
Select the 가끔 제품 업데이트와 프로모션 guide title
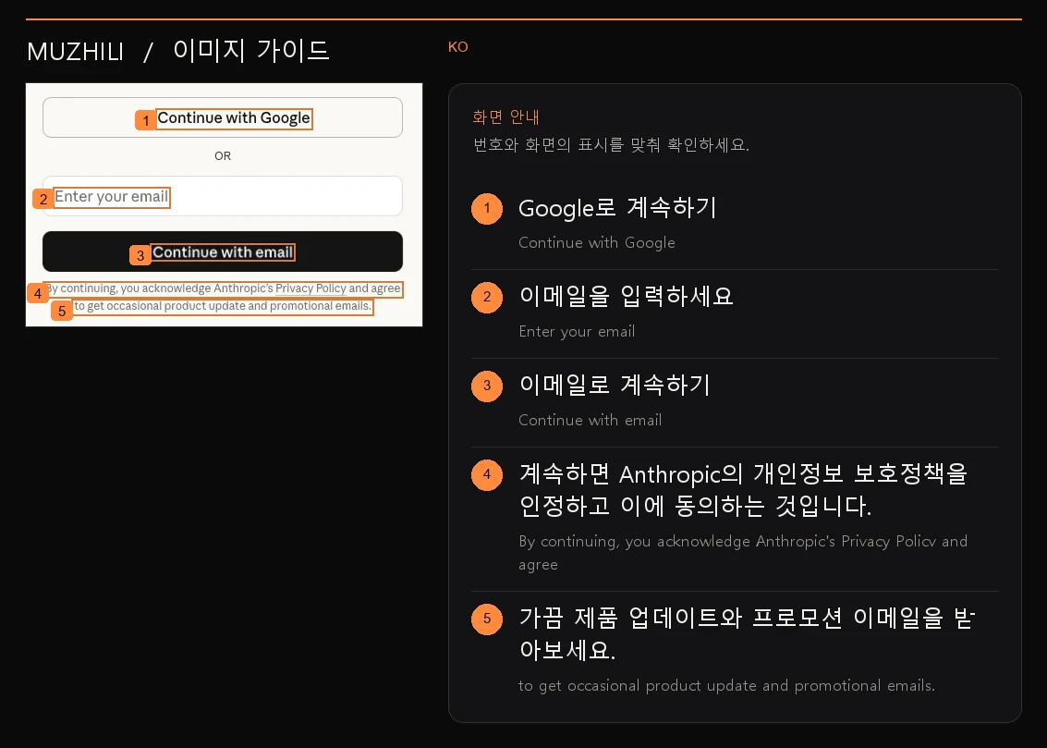coord(748,633)
